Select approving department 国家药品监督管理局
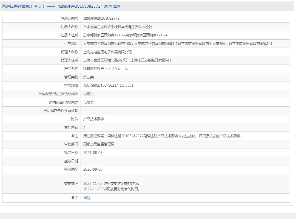 coord(99,144)
